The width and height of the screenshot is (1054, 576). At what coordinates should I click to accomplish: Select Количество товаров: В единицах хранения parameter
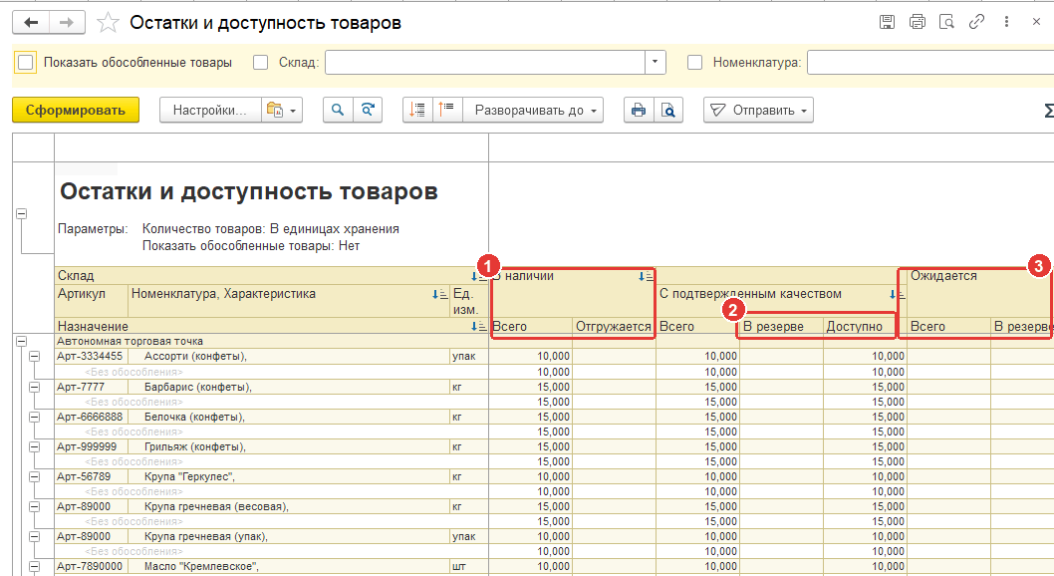[270, 229]
